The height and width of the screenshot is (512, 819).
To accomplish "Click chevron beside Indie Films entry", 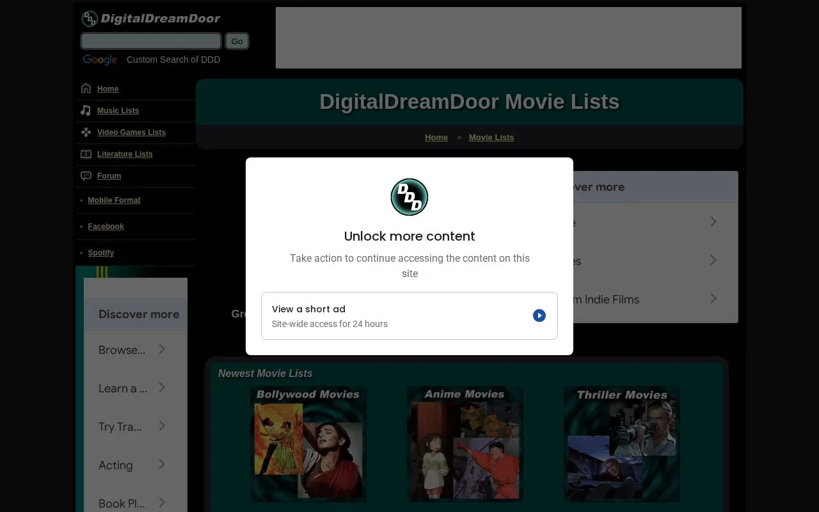I will 713,298.
